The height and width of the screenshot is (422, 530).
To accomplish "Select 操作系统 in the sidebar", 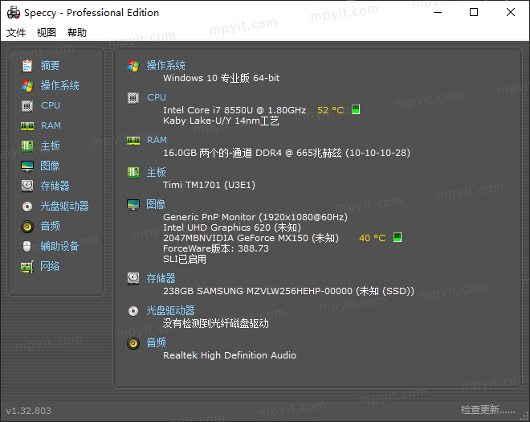I will pyautogui.click(x=60, y=85).
